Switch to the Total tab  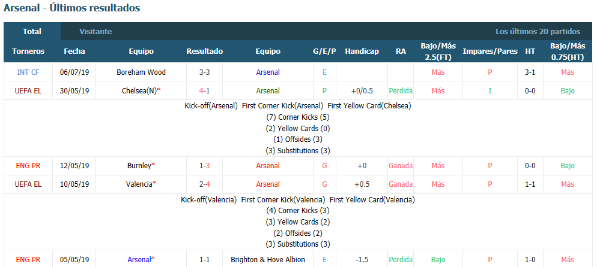pos(32,32)
